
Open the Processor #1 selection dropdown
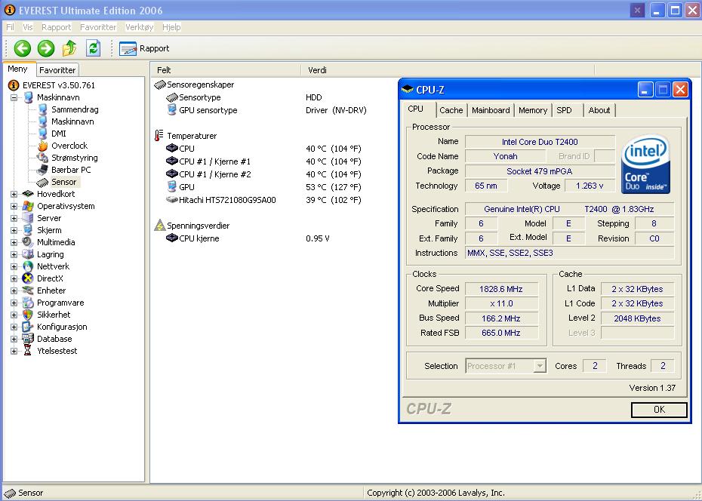click(x=506, y=366)
